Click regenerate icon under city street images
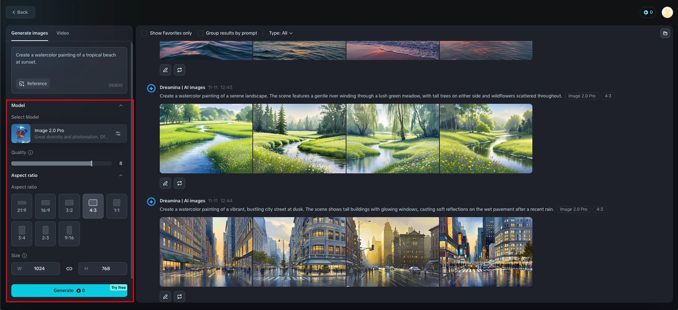The image size is (678, 310). pos(180,297)
